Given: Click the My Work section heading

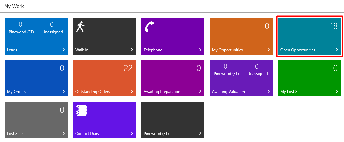Looking at the screenshot, I should click(x=14, y=6).
